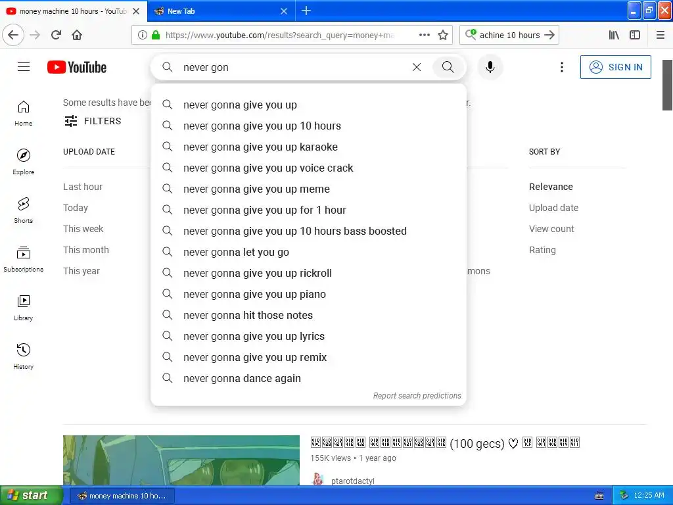Click the browser Back arrow
Image resolution: width=673 pixels, height=505 pixels.
pyautogui.click(x=13, y=35)
